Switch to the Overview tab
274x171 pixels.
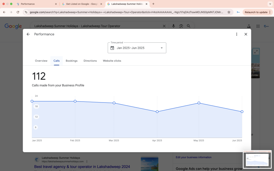tap(41, 61)
